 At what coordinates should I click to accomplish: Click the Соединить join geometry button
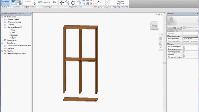44,2
